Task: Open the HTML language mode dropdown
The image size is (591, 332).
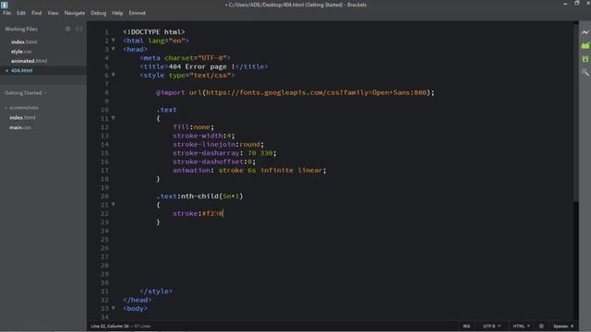Action: [x=521, y=326]
